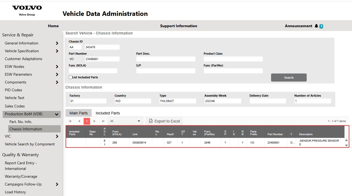
Task: Open PID Codes link
Action: tap(13, 90)
